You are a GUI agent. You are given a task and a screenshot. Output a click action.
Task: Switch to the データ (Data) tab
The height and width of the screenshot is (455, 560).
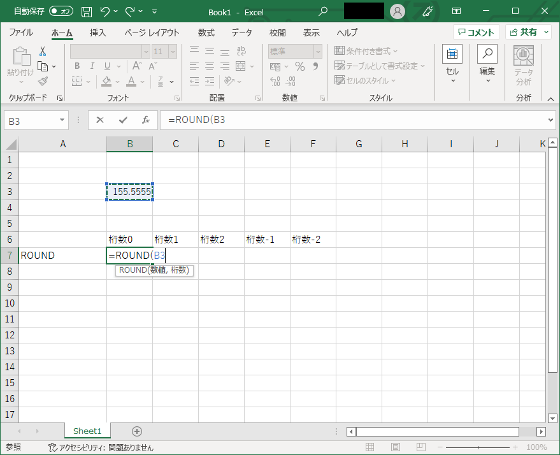[x=241, y=32]
